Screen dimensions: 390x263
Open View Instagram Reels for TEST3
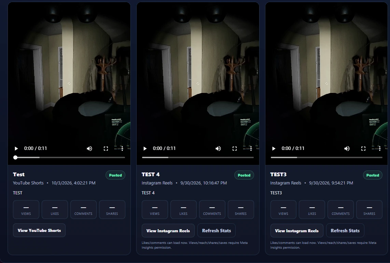(297, 231)
